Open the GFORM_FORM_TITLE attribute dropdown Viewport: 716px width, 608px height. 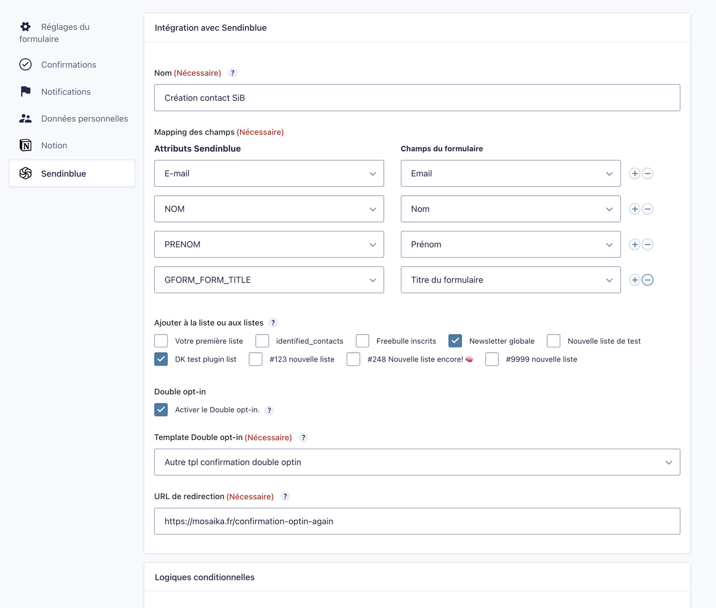[269, 280]
